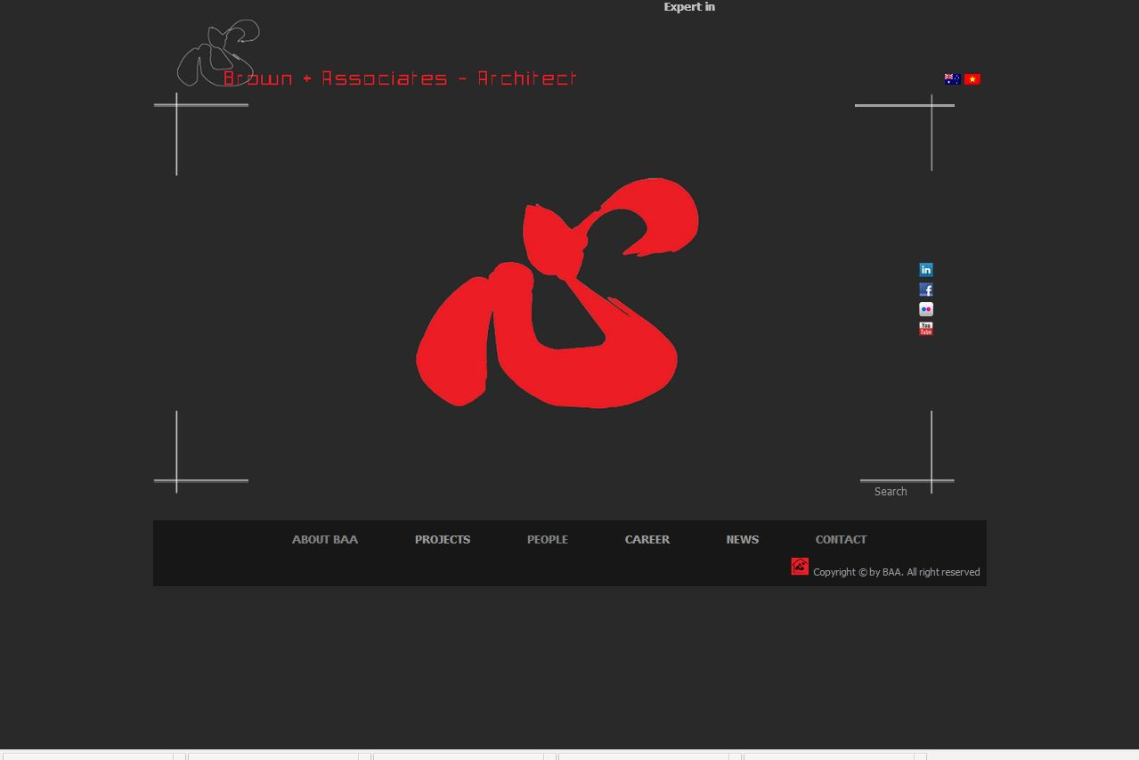Navigate to the CONTACT page
1139x760 pixels.
[x=841, y=539]
